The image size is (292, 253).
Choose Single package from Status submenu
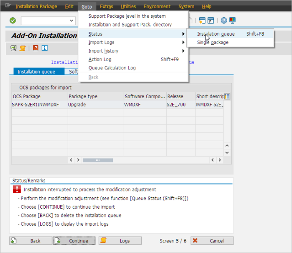pos(213,42)
